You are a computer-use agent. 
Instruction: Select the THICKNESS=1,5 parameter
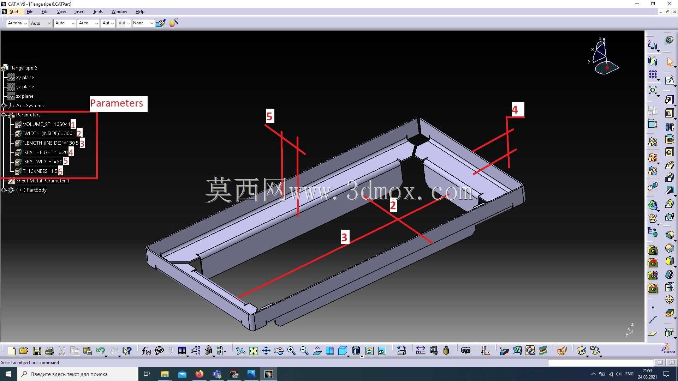point(40,171)
